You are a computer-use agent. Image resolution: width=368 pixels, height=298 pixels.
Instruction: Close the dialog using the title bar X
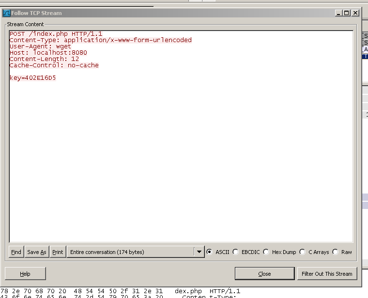pyautogui.click(x=355, y=13)
